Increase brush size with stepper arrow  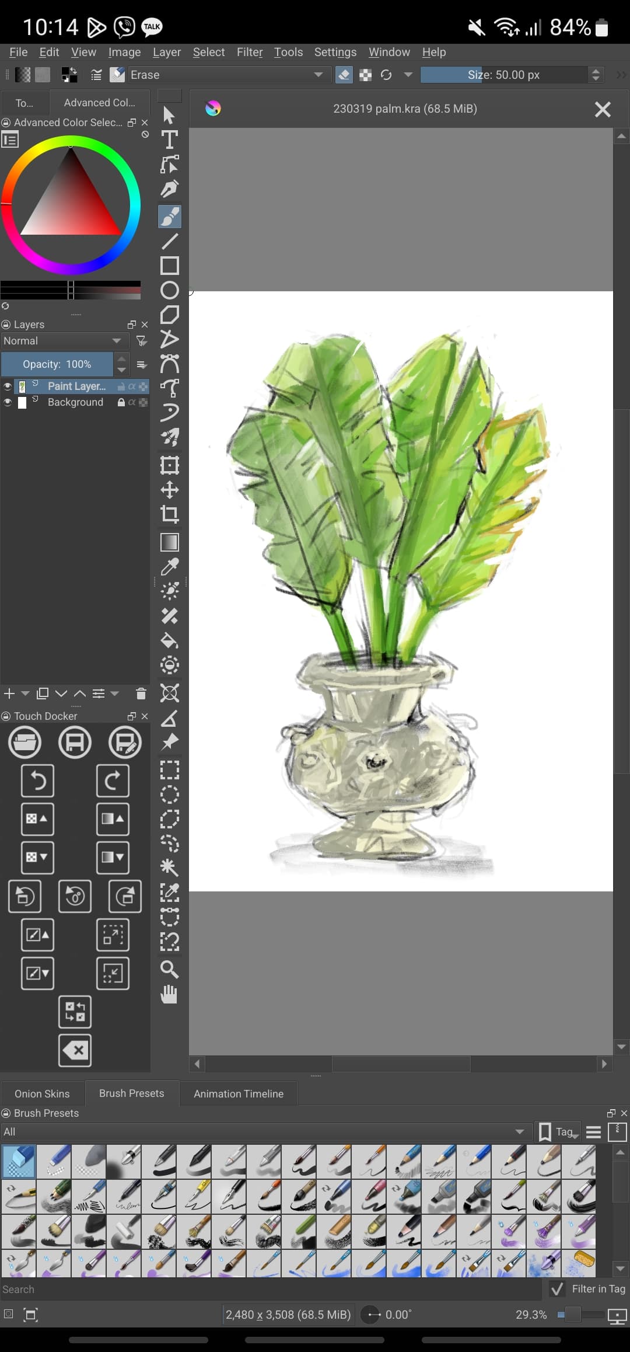[596, 71]
